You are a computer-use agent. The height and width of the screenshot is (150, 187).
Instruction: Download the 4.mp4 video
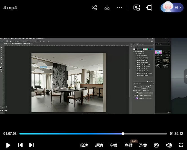pyautogui.click(x=107, y=8)
